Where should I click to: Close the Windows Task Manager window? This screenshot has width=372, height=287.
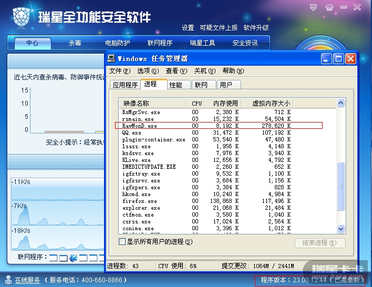coord(350,59)
